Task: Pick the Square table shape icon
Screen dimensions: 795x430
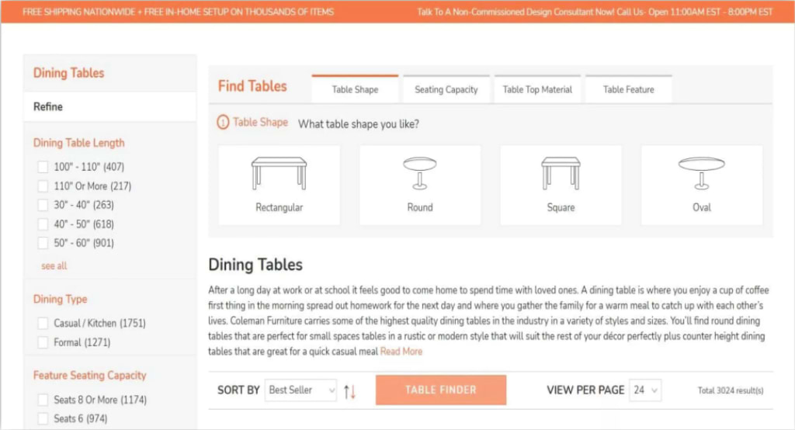Action: 561,173
